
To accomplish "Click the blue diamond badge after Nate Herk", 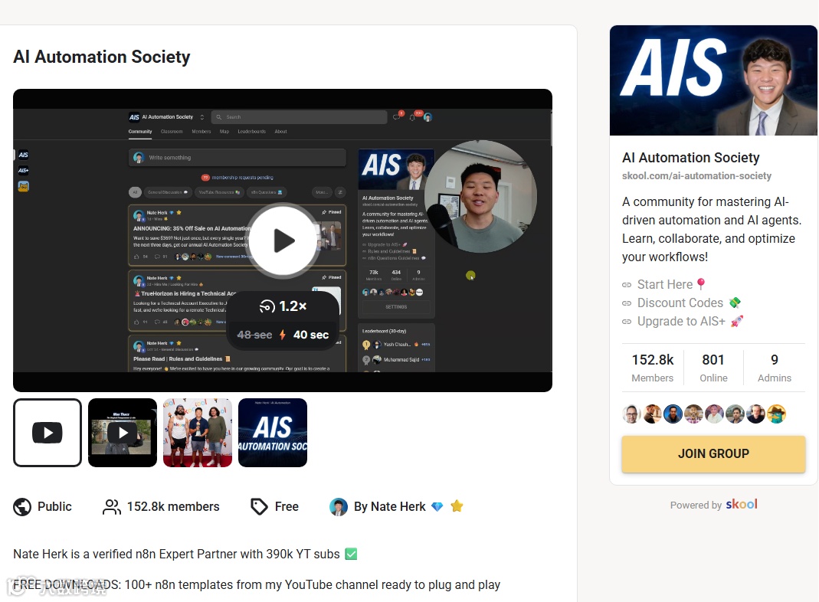I will [x=437, y=506].
